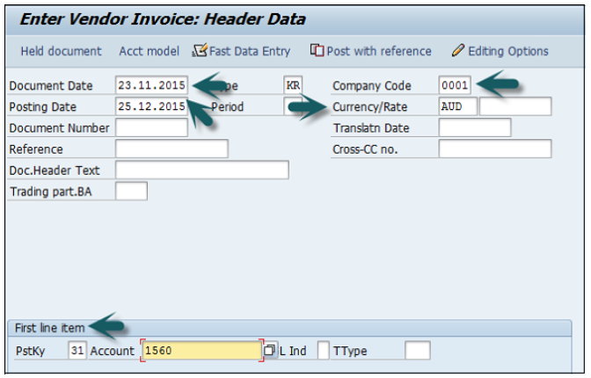Click the TType input box
This screenshot has height=378, width=591.
[418, 352]
